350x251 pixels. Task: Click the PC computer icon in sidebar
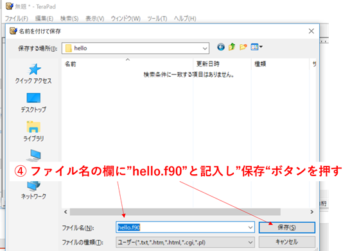33,156
